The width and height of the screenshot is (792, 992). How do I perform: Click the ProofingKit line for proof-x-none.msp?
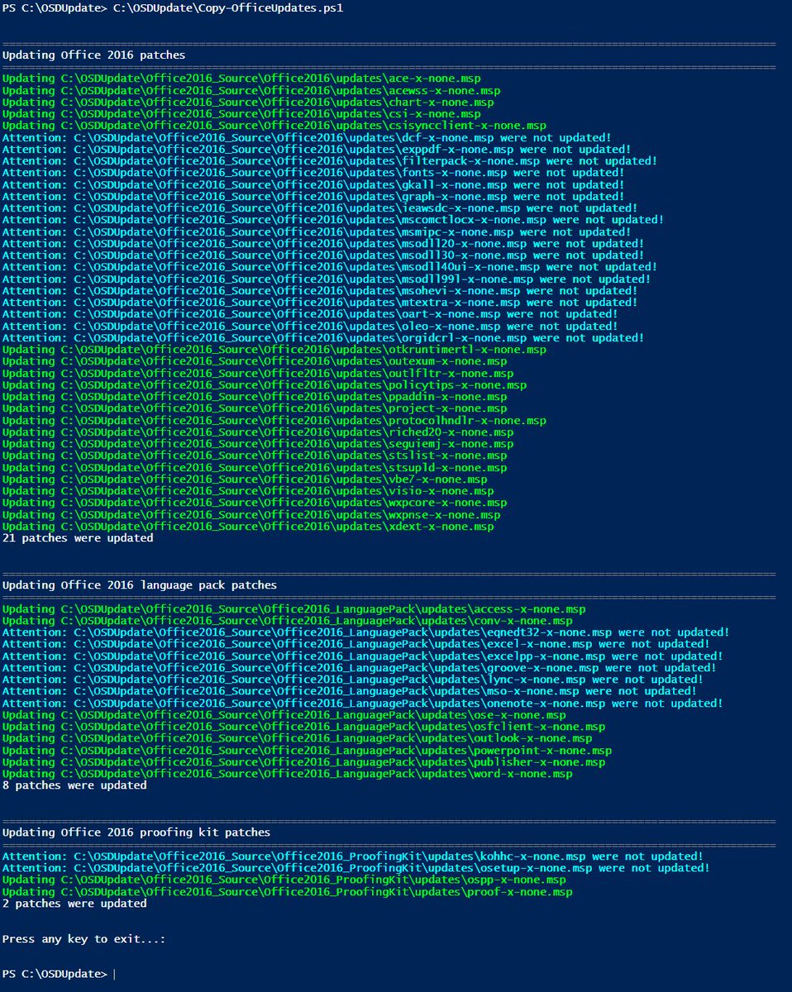point(287,892)
